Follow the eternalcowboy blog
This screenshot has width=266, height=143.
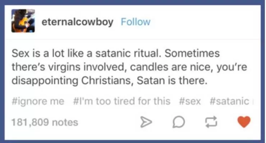click(136, 22)
